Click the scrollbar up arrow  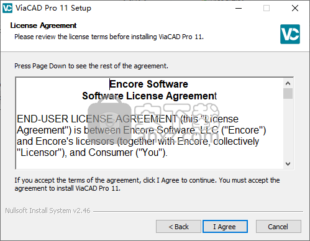(x=288, y=83)
